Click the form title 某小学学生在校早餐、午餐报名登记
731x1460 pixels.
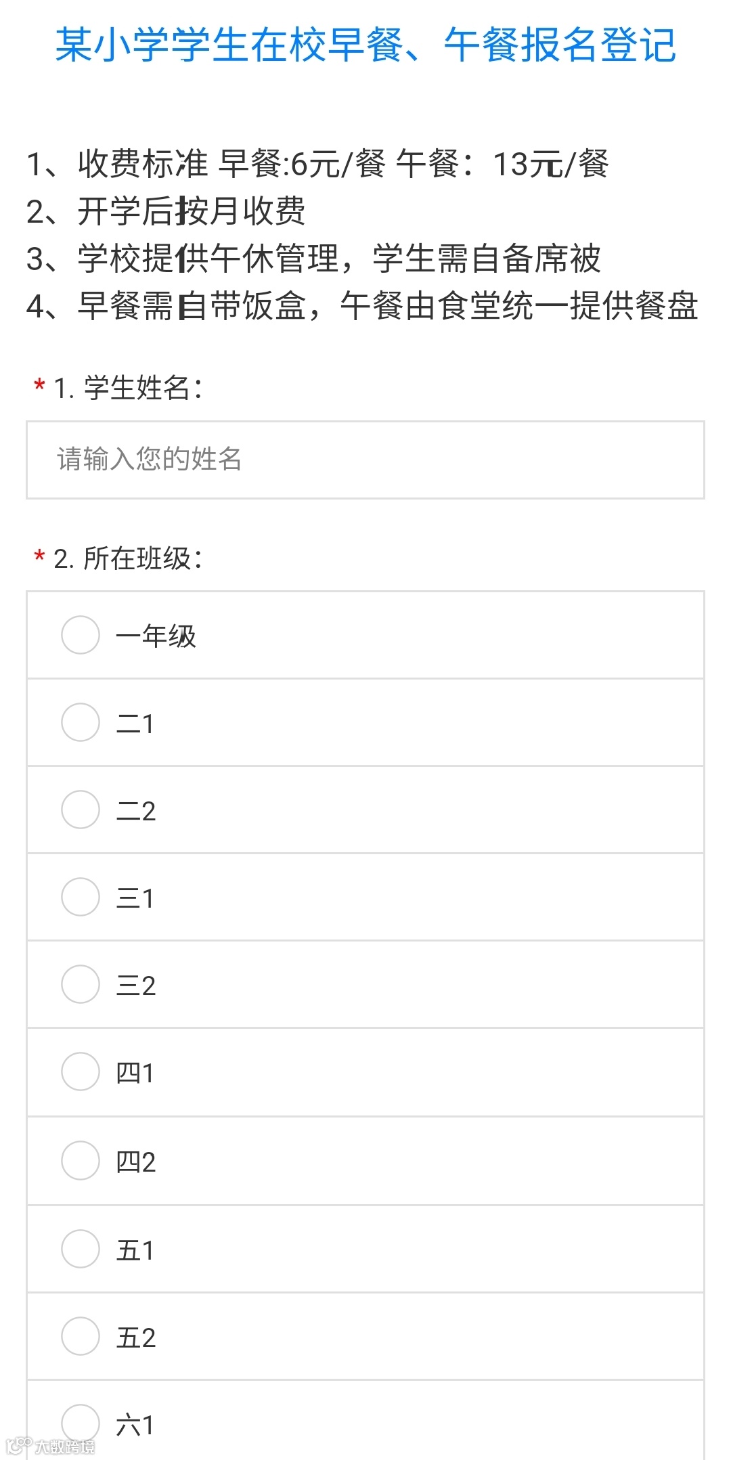[x=365, y=45]
